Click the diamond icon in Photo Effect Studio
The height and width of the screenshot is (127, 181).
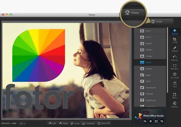[x=151, y=121]
